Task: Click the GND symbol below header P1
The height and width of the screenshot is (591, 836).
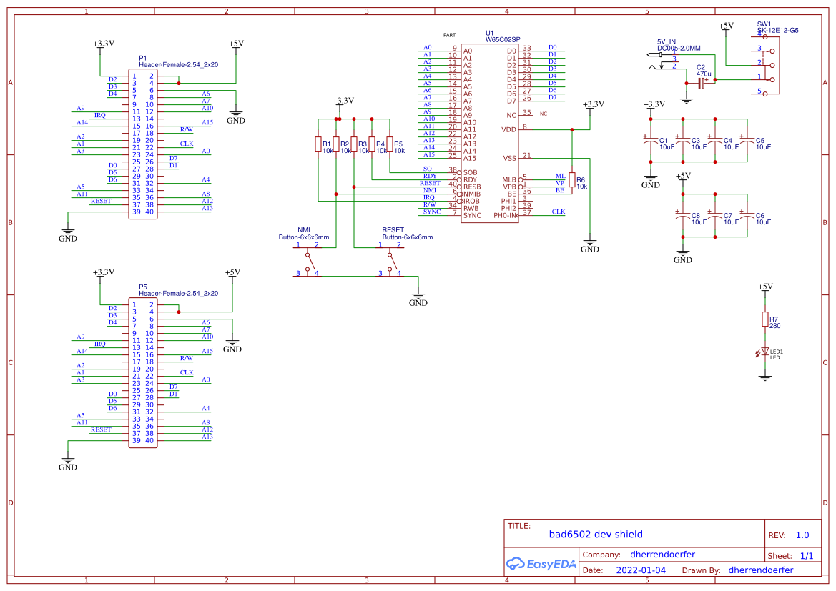Action: 68,229
